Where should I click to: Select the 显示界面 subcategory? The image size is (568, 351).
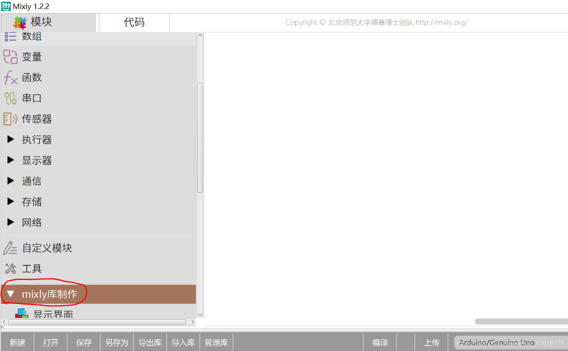(x=53, y=314)
